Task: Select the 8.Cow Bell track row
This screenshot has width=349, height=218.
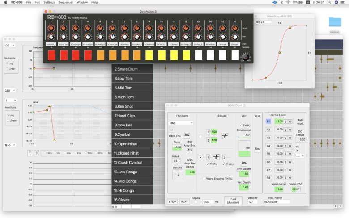Action: (x=132, y=125)
